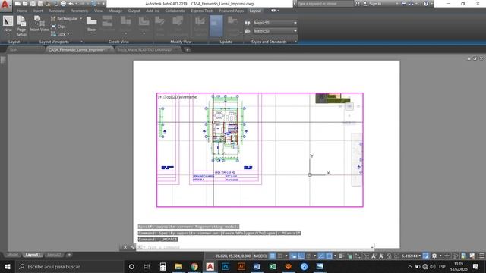Switch to the Start file tab

point(14,50)
